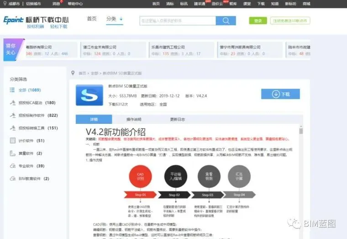
Task: Click the black Step 02 arrow
Action: (x=174, y=195)
